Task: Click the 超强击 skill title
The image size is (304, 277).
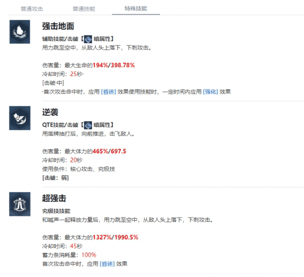Action: pos(54,198)
